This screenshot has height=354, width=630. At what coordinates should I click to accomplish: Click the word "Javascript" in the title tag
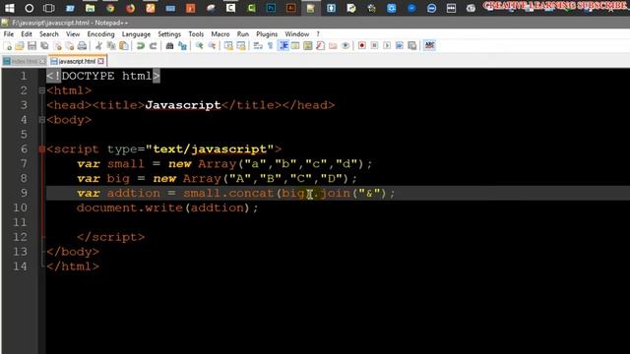click(x=183, y=105)
